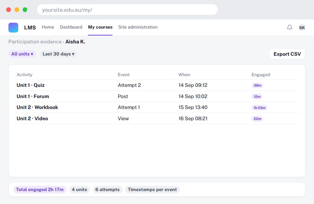Click the Total engaged 2h 17m chip
This screenshot has height=204, width=314.
coord(40,190)
